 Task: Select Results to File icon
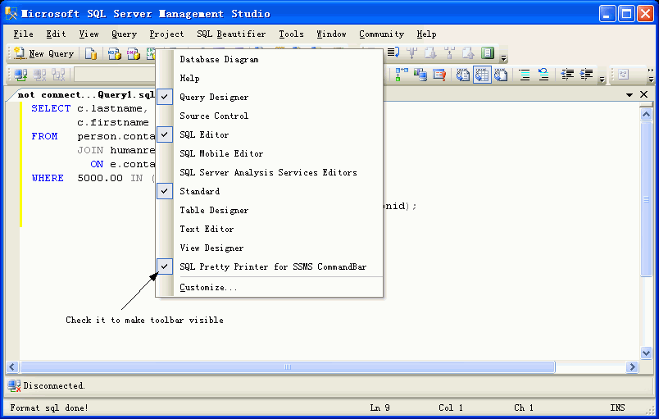point(501,75)
